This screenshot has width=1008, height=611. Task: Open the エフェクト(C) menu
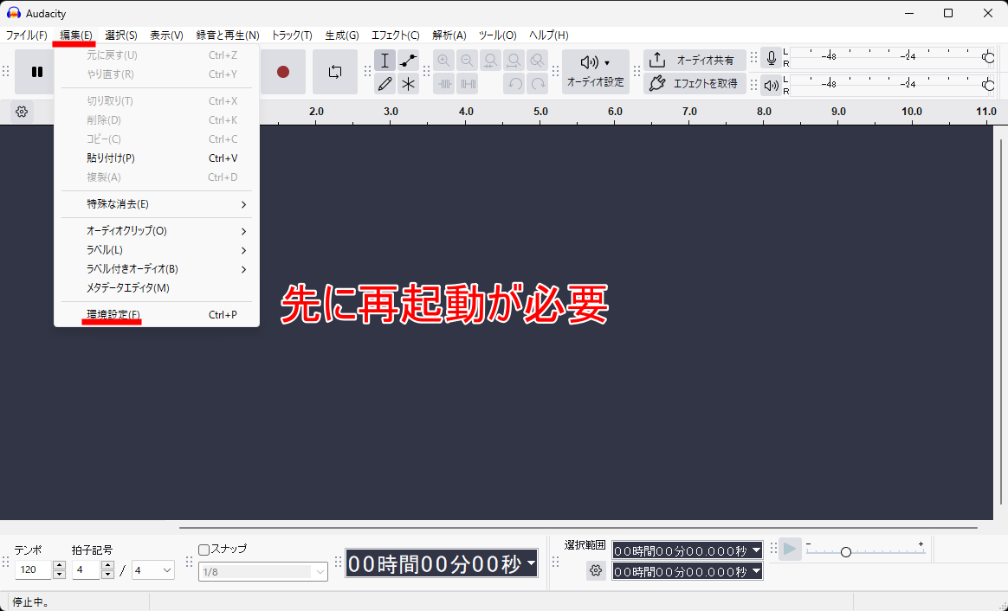(396, 35)
